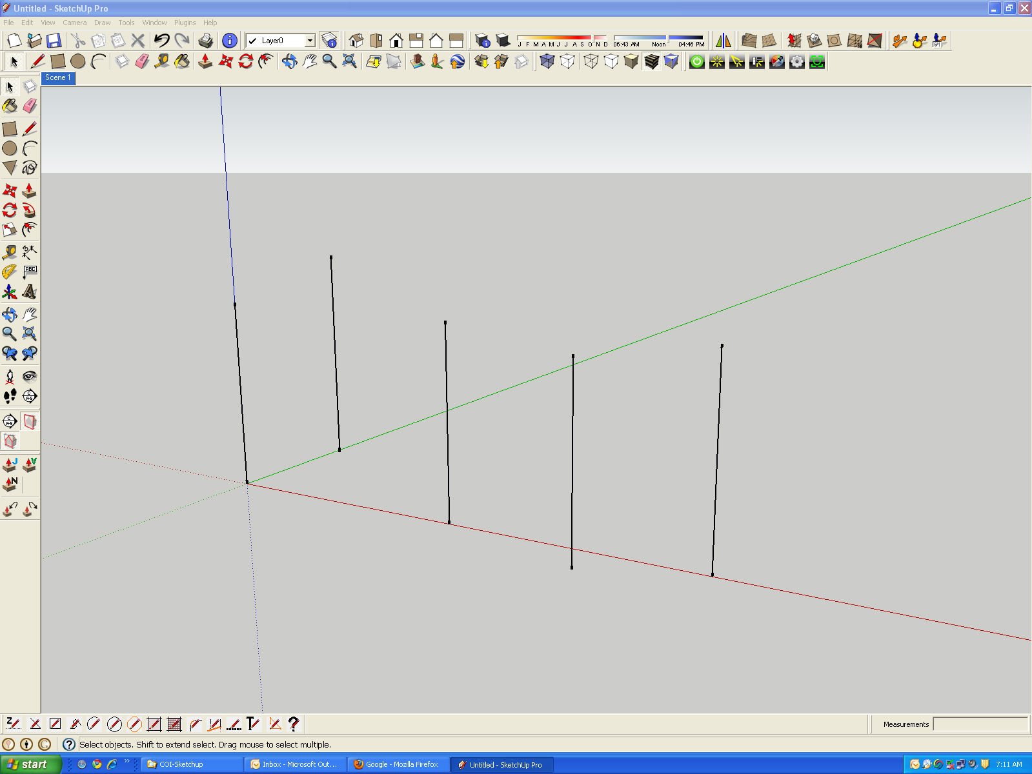Select the 3D Text tool in the left toolbox
Image resolution: width=1032 pixels, height=774 pixels.
[30, 292]
